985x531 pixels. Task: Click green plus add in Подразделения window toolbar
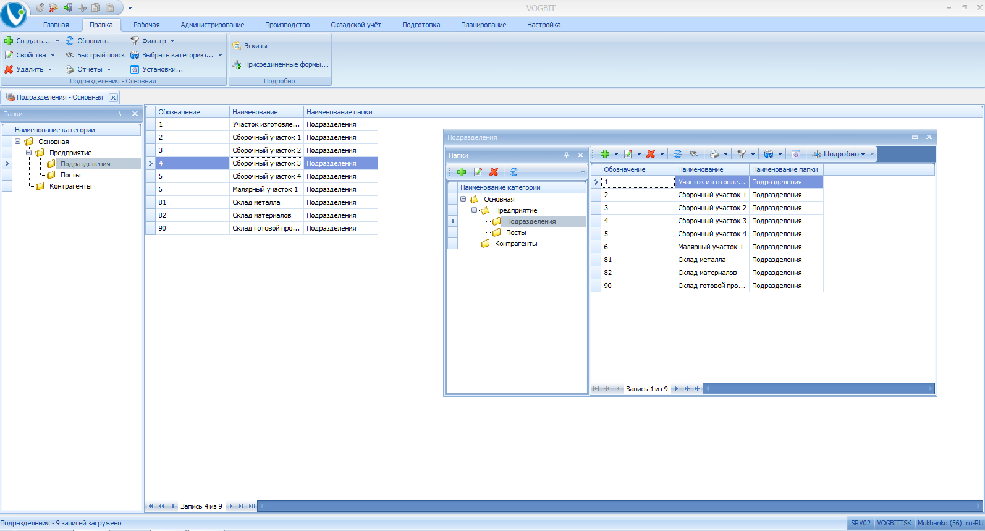605,154
